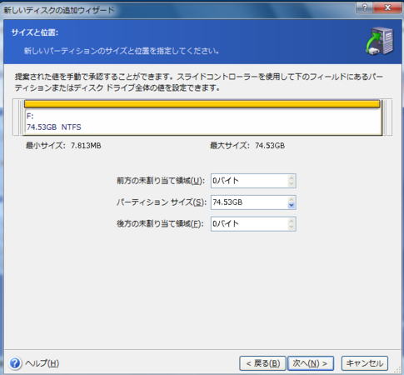The width and height of the screenshot is (404, 375).
Task: Go back with the 戻る(B) button
Action: (262, 363)
